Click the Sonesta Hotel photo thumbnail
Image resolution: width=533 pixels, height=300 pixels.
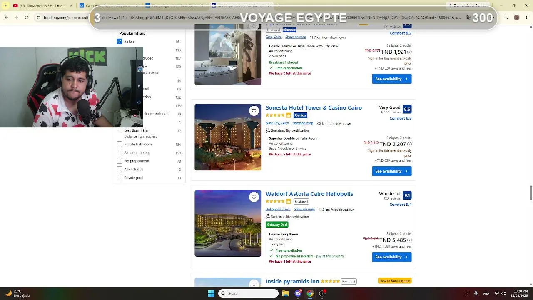228,137
